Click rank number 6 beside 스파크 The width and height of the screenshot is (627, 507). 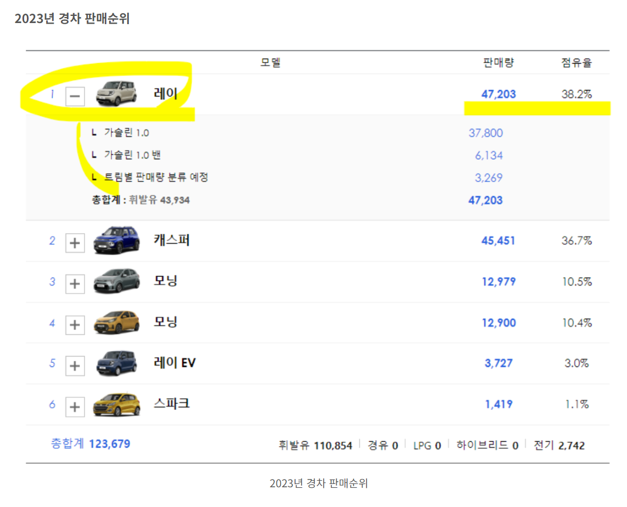click(52, 404)
